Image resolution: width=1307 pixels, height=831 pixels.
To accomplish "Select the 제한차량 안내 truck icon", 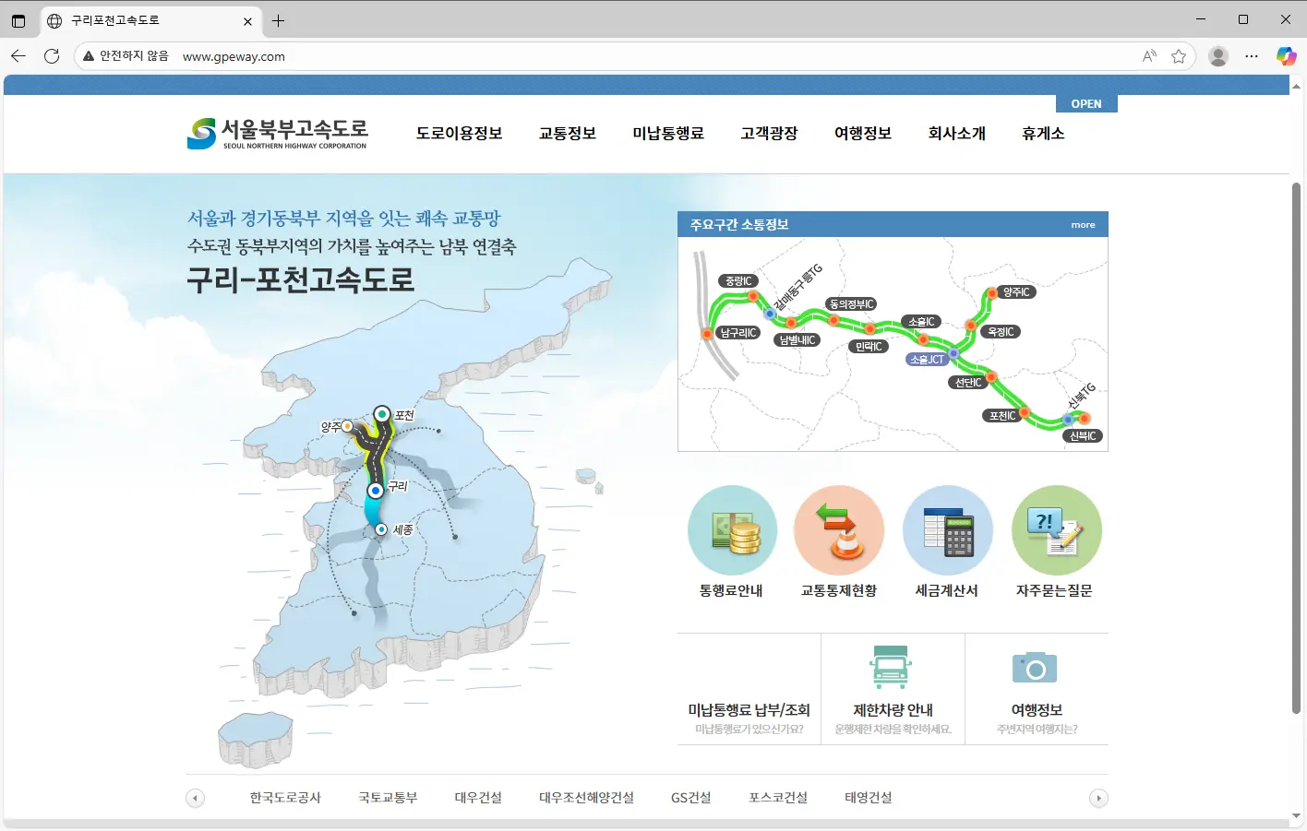I will pos(889,666).
